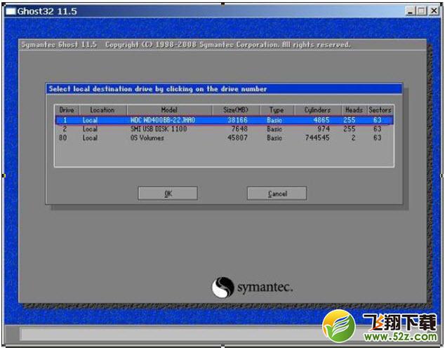Click the dialog title Select local destination drive

click(x=158, y=89)
